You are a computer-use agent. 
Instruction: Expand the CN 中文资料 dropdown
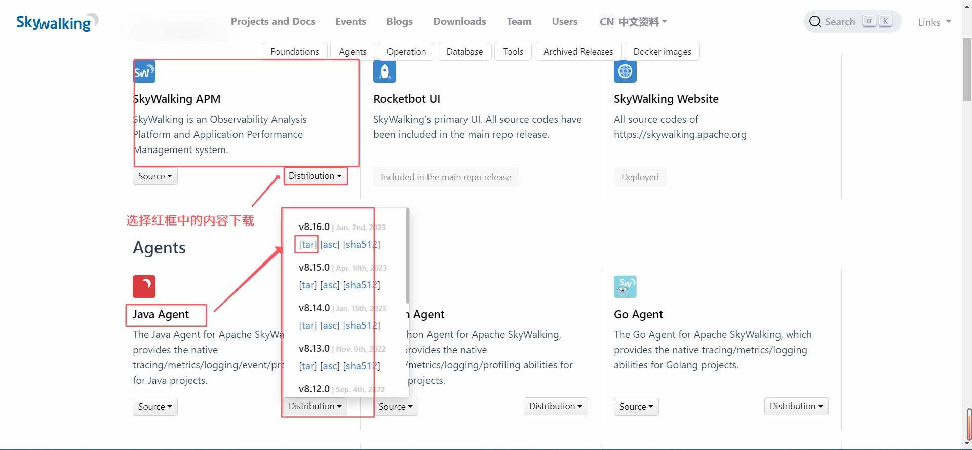pos(633,22)
